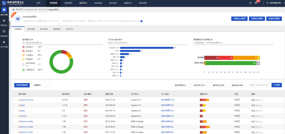Tick the checkbox for Groovy row
This screenshot has height=134, width=285.
(x=14, y=116)
